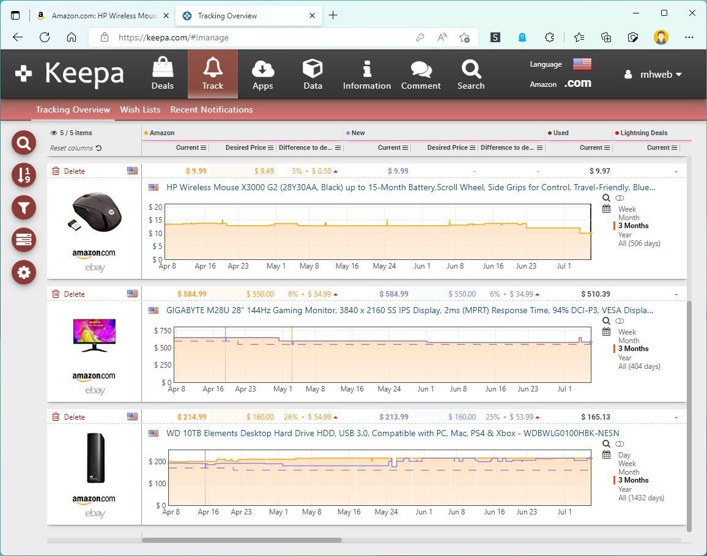Open the Comment section
The width and height of the screenshot is (707, 556).
(x=421, y=73)
